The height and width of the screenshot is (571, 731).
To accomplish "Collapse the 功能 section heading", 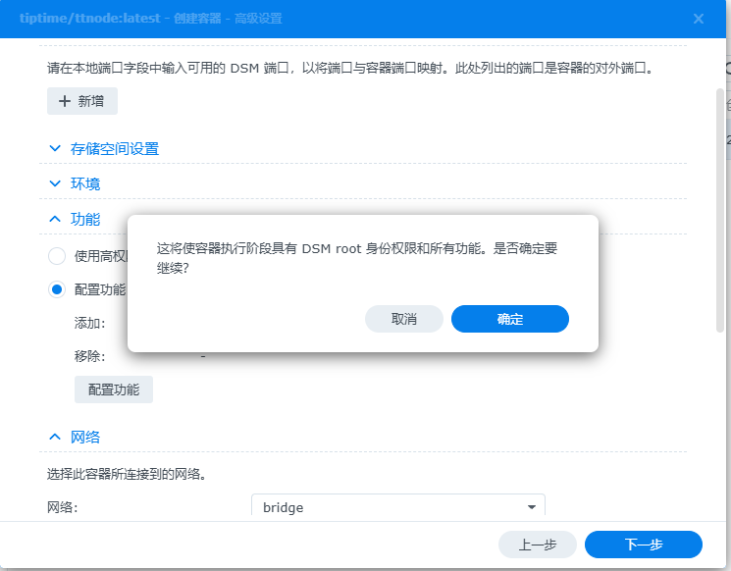I will [x=85, y=220].
